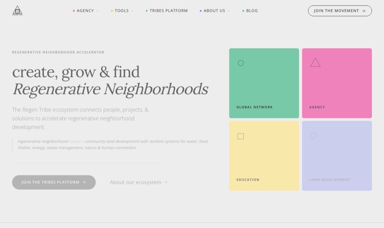Click the green dot beside Blog
The image size is (384, 228).
click(x=243, y=11)
